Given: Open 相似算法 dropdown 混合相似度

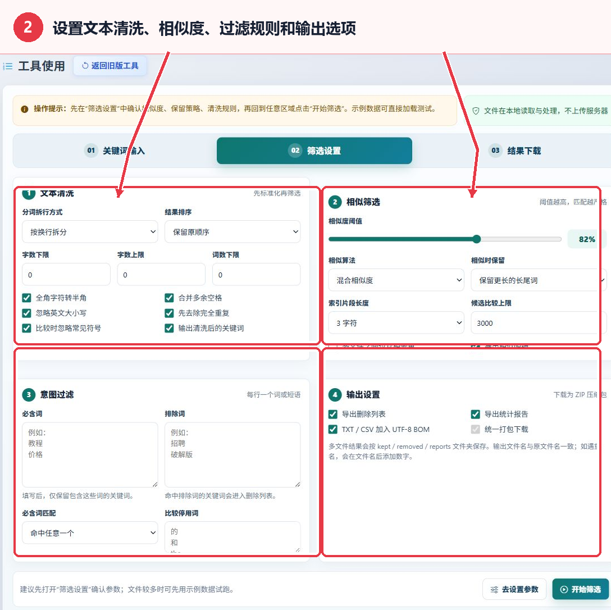Looking at the screenshot, I should tap(396, 280).
